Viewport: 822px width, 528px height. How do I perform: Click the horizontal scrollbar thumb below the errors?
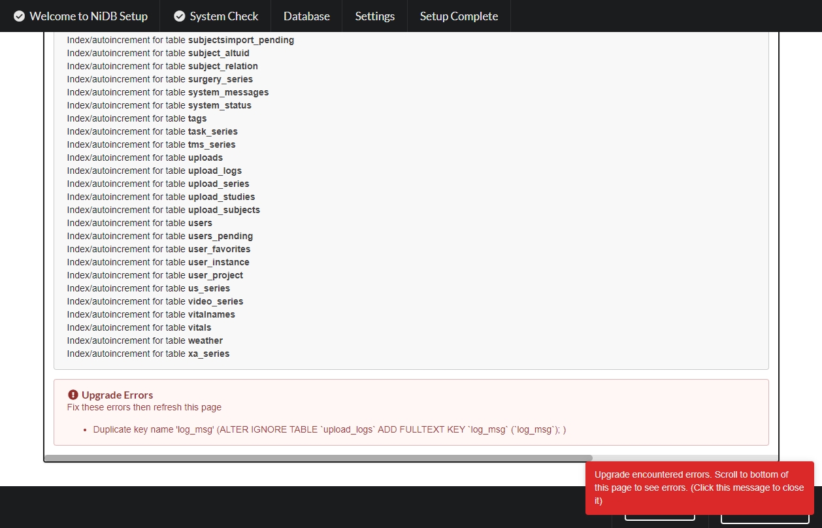[x=318, y=458]
